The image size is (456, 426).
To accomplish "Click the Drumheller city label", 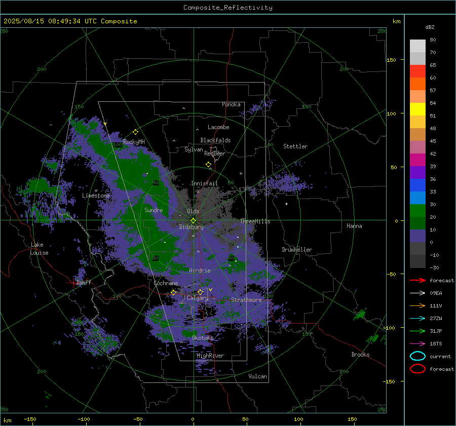I will point(297,250).
